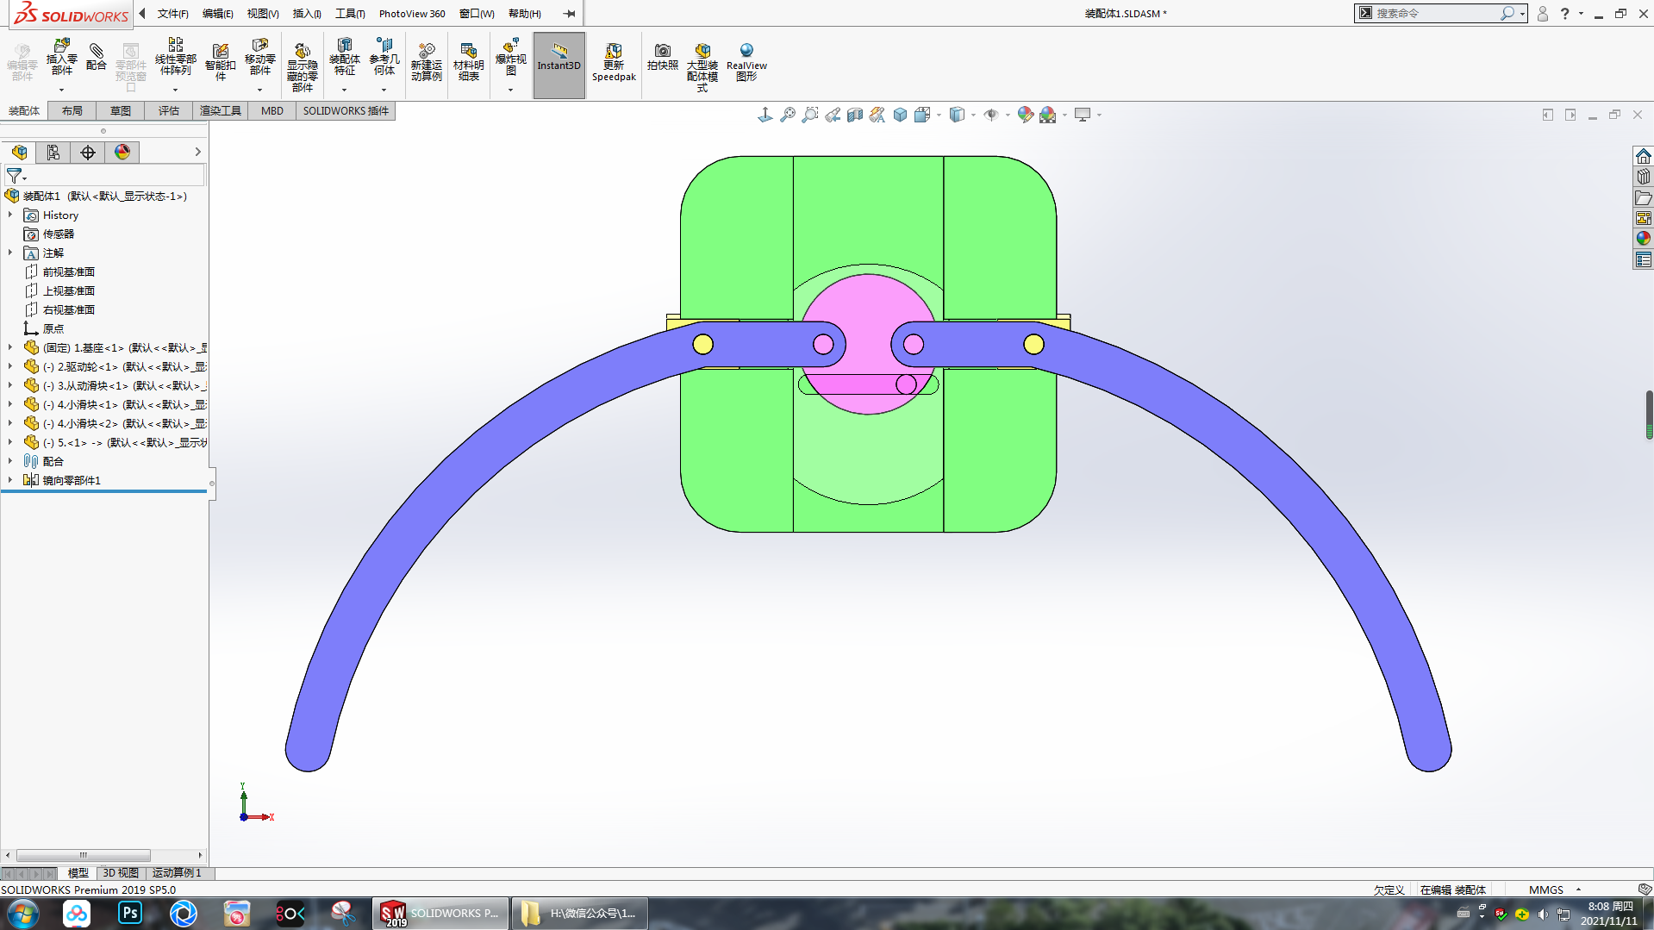Image resolution: width=1654 pixels, height=930 pixels.
Task: Switch to DisplayManager panel tab
Action: coord(122,153)
